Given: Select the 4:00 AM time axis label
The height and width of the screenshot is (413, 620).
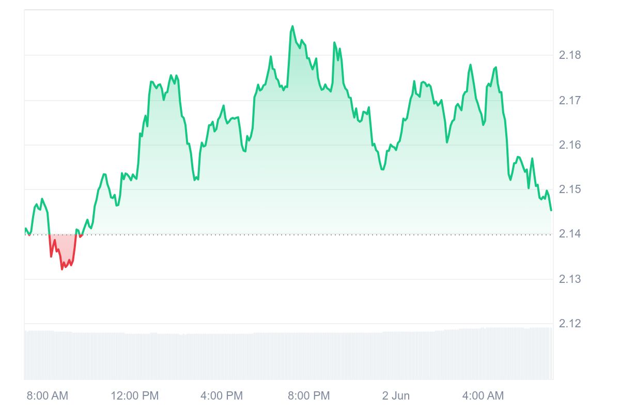Looking at the screenshot, I should point(483,396).
